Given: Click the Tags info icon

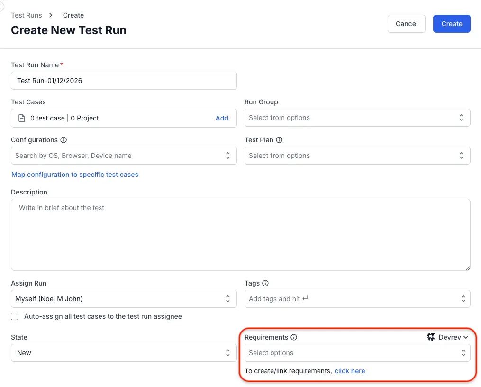Looking at the screenshot, I should (265, 283).
